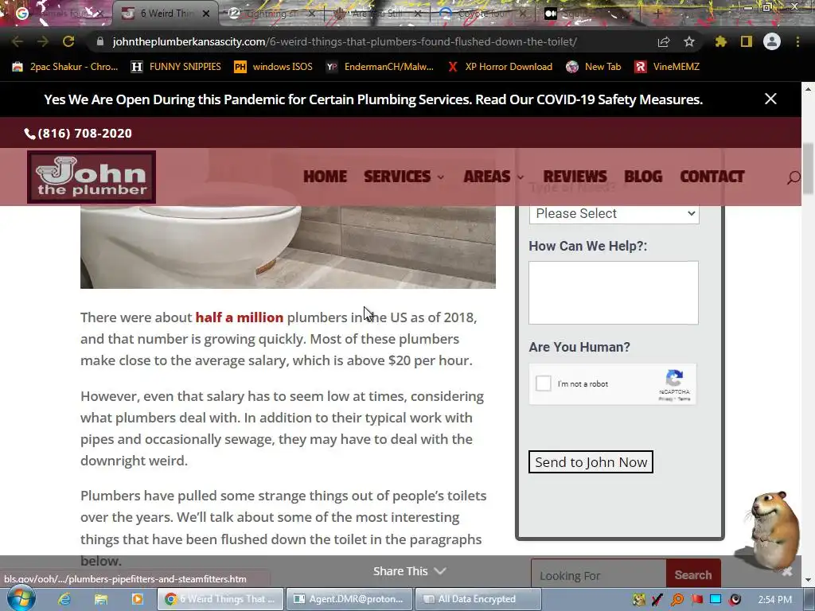Click the cyan monitor tray icon
The width and height of the screenshot is (815, 611).
click(716, 600)
